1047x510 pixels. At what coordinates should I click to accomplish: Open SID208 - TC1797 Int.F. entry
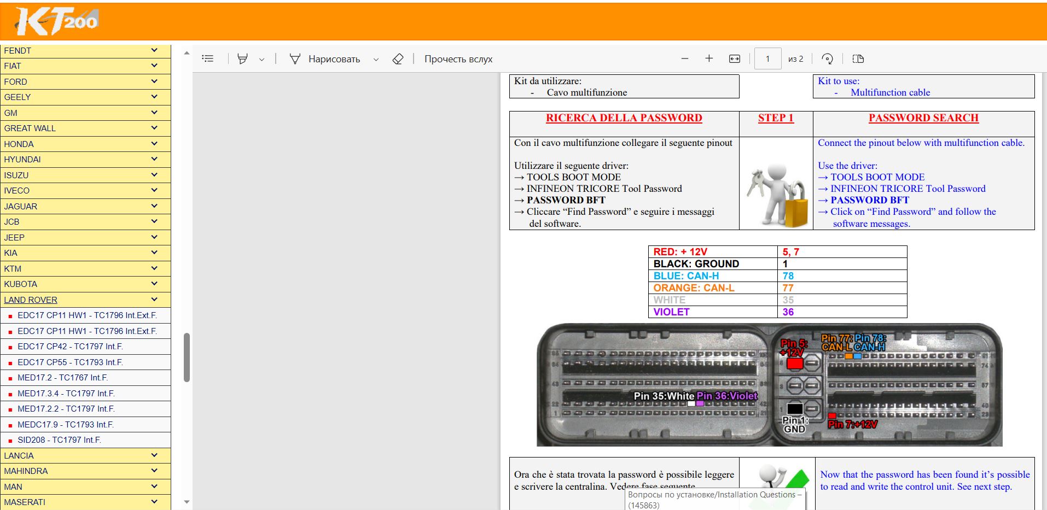pyautogui.click(x=59, y=440)
